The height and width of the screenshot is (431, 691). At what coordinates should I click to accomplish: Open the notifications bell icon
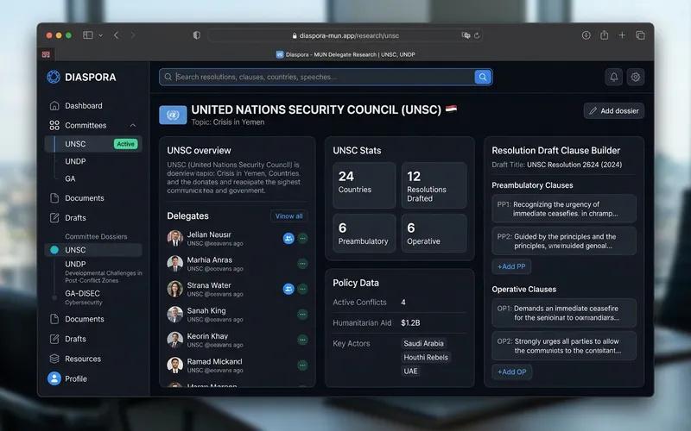(x=613, y=77)
